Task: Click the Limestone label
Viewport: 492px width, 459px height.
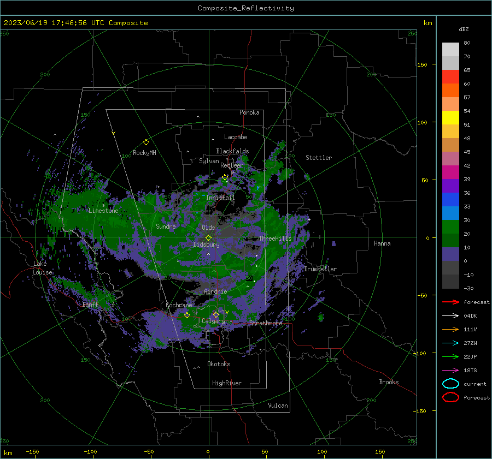Action: (x=103, y=211)
